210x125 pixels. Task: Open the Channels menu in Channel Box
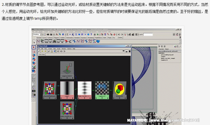(161, 49)
